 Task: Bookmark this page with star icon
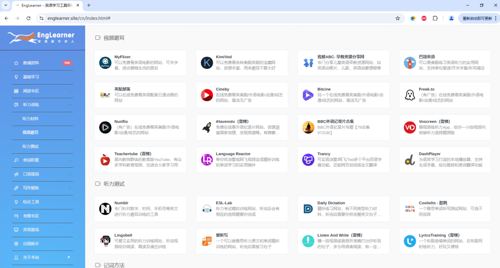click(x=398, y=18)
